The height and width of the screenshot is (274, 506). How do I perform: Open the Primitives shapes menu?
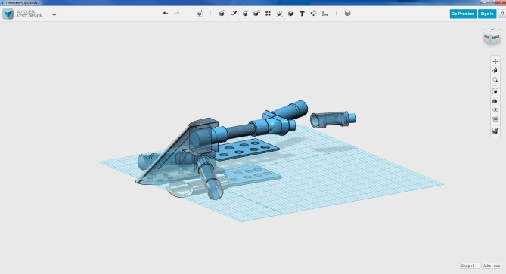pyautogui.click(x=222, y=13)
